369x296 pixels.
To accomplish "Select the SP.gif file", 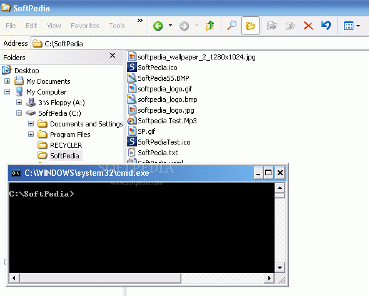I will pos(146,131).
